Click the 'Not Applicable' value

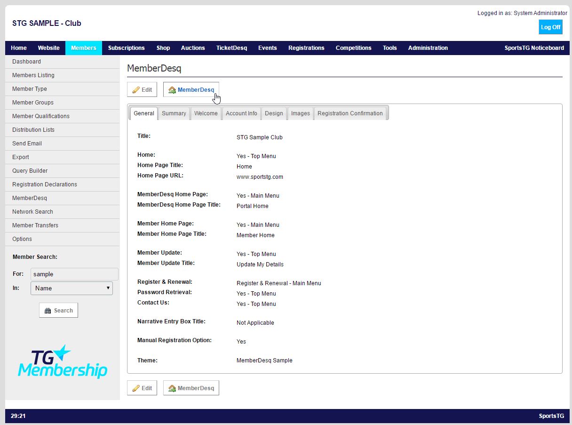(255, 323)
